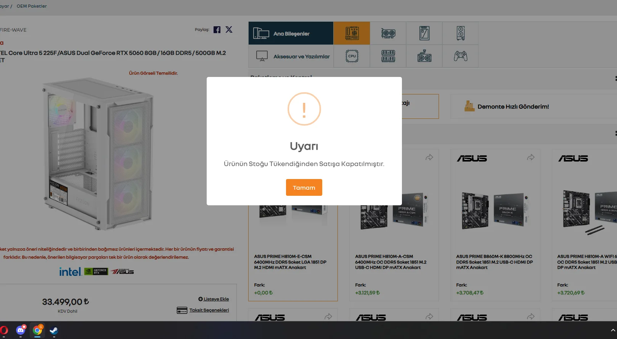Click the stock sold-out warning message
Image resolution: width=617 pixels, height=339 pixels.
304,164
